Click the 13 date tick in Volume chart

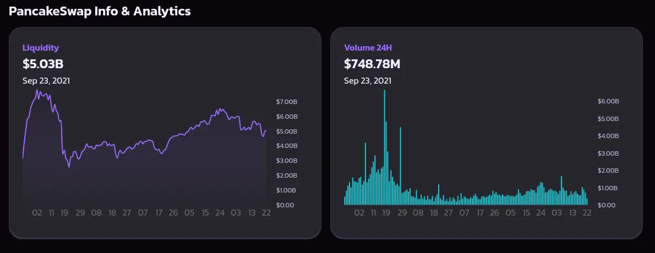point(573,212)
